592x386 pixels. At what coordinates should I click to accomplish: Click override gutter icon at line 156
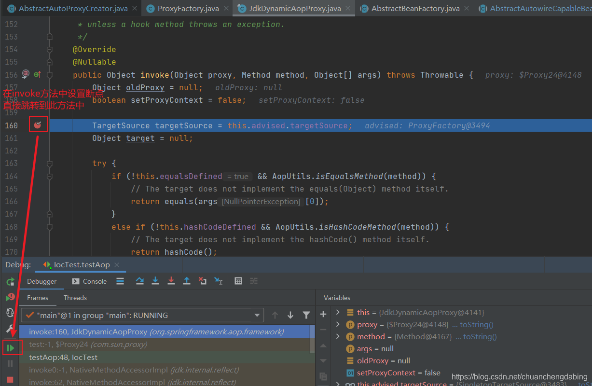(37, 75)
